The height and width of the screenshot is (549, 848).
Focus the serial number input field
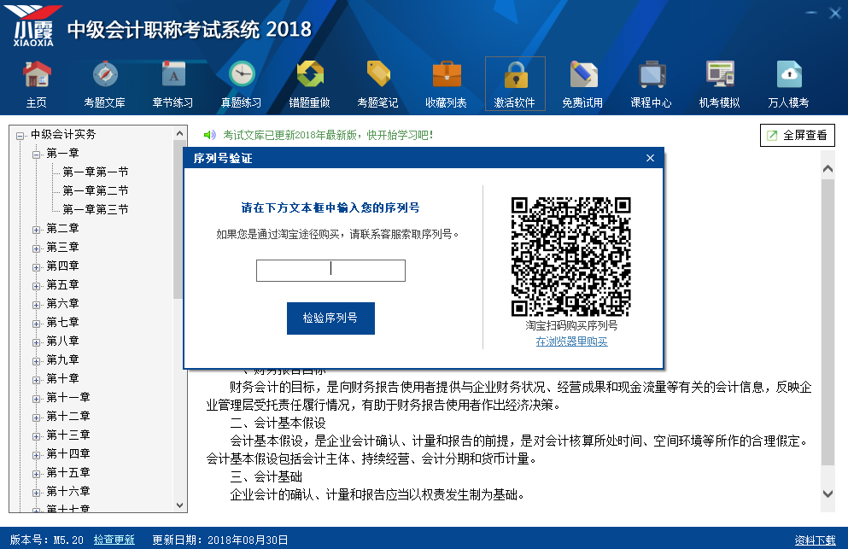[330, 271]
